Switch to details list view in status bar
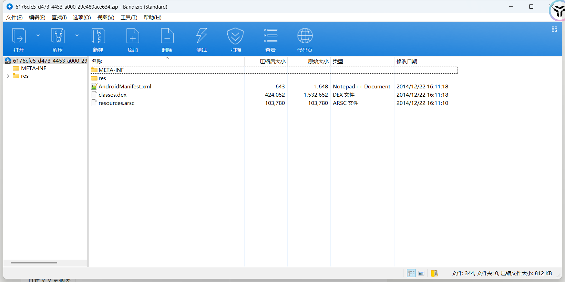Screen dimensions: 565x282 411,273
